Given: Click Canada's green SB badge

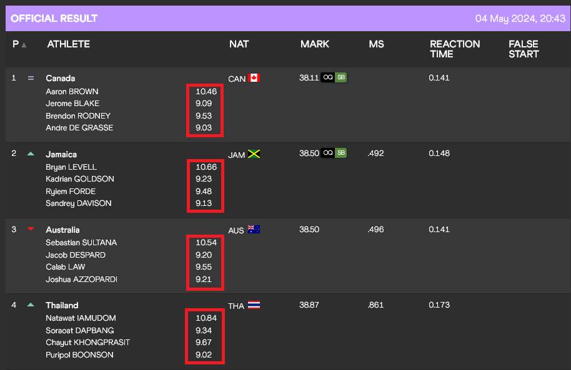Looking at the screenshot, I should pos(340,78).
